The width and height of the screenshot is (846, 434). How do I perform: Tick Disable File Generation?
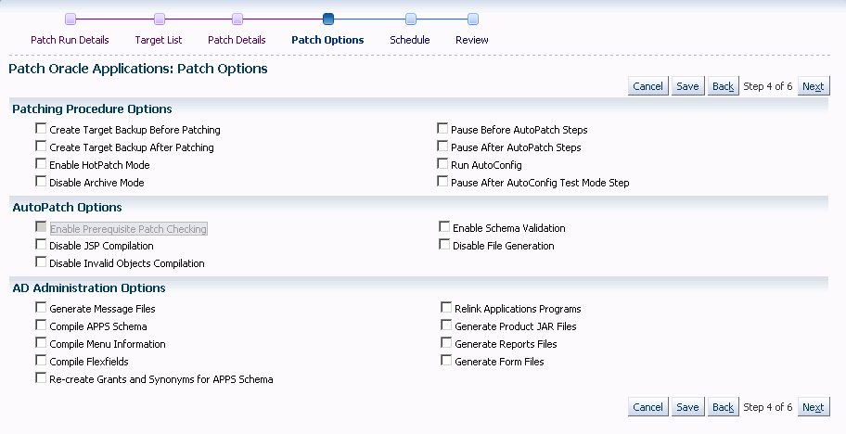point(444,244)
